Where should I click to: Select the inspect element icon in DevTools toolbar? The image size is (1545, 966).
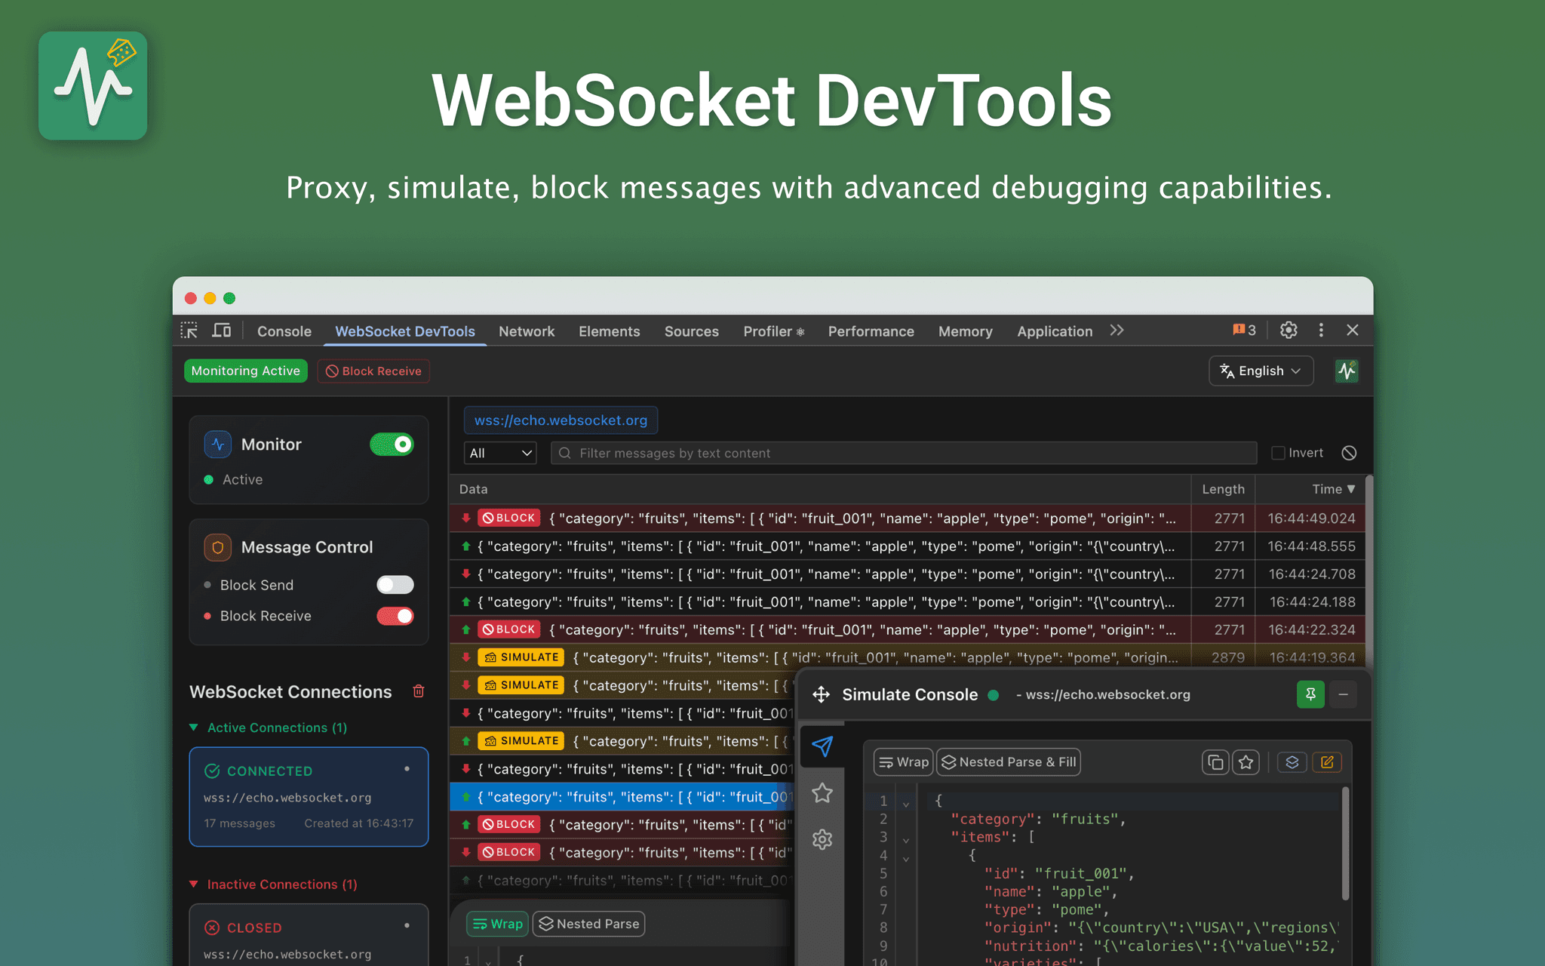[189, 331]
